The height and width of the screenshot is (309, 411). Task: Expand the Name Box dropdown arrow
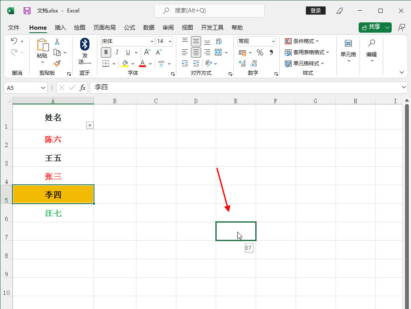43,88
